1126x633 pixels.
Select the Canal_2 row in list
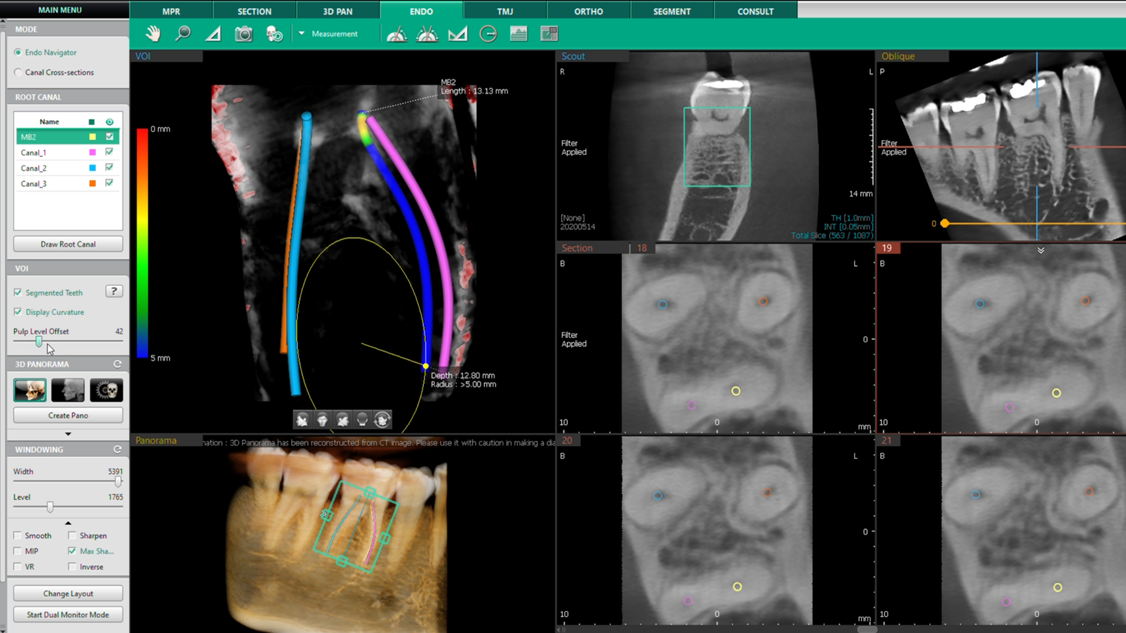(68, 168)
